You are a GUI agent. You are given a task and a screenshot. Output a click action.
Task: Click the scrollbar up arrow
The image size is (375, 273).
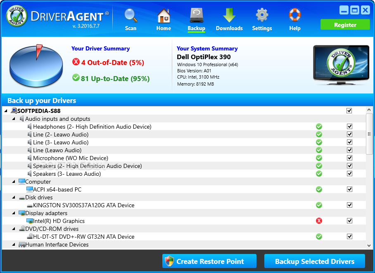[369, 110]
